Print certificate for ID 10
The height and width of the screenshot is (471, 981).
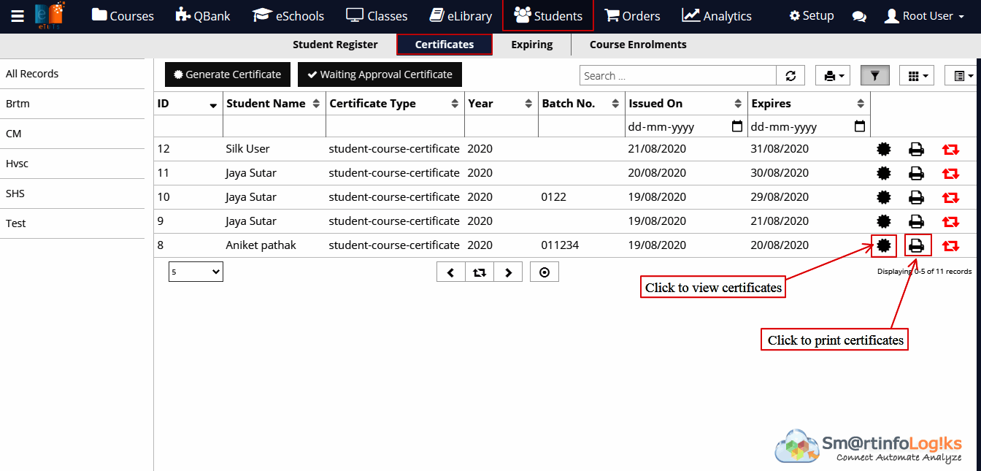click(916, 197)
